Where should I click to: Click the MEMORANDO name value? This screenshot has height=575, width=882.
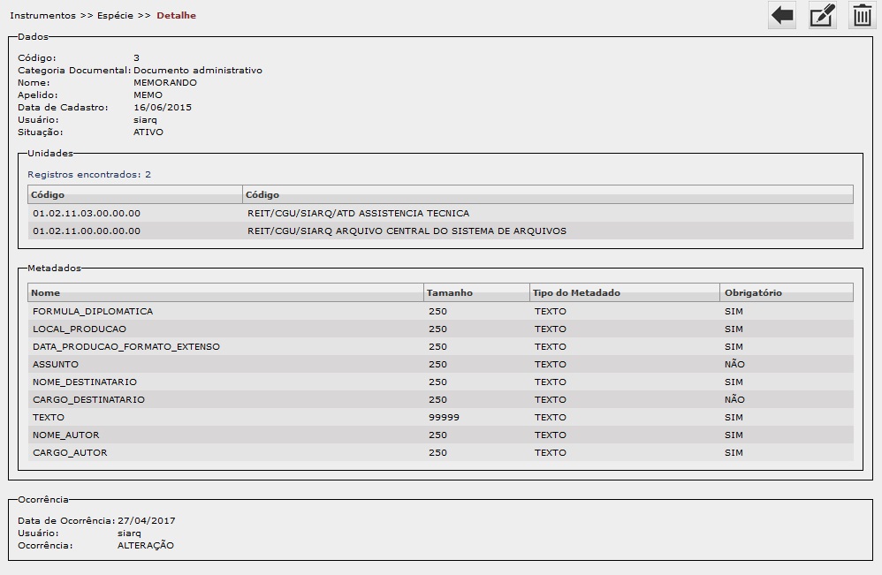coord(165,83)
